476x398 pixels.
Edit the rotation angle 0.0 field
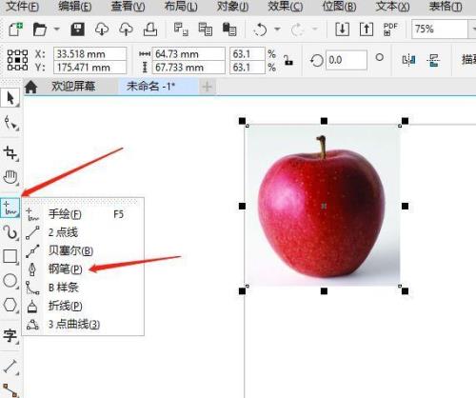tap(347, 60)
